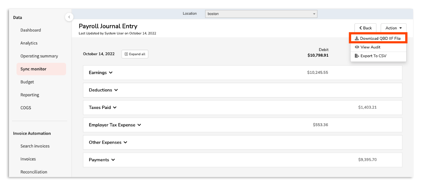422x186 pixels.
Task: Open the Operating summary page
Action: click(x=39, y=56)
